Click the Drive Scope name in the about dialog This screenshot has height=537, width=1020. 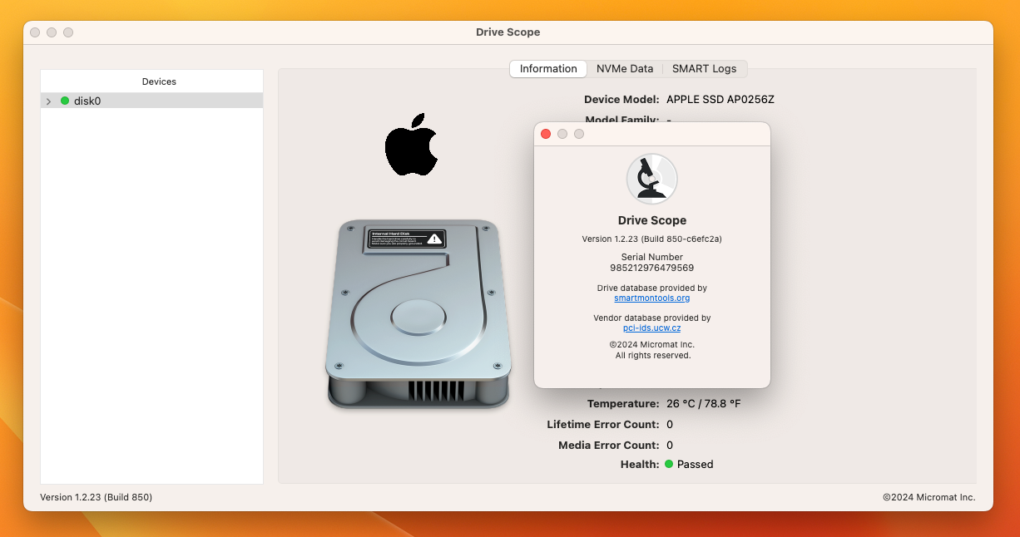coord(652,220)
